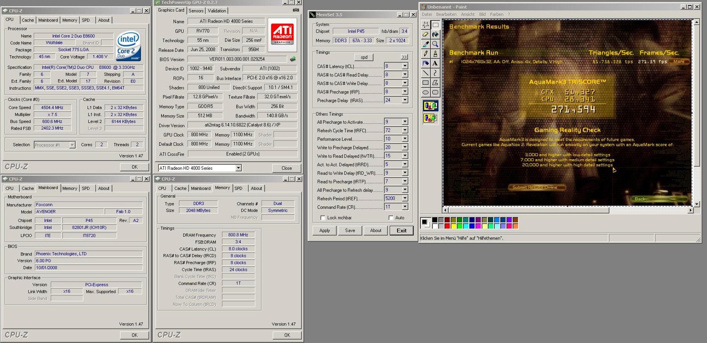Open the Validation tab in GPU-Z
This screenshot has height=343, width=707.
click(x=217, y=11)
